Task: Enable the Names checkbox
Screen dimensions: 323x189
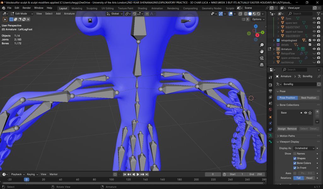Action: pos(295,154)
